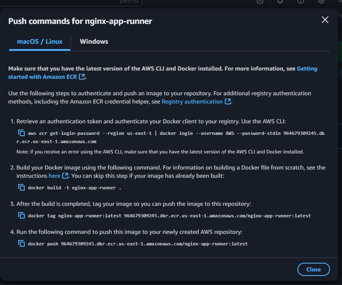
Task: Open the notifications bell in top bar
Action: 280,2
